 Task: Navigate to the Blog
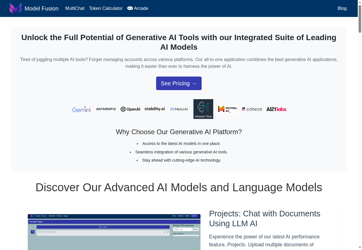[342, 8]
